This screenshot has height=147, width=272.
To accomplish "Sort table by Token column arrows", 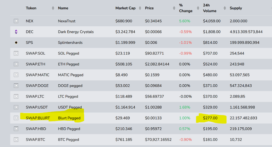I will click(x=53, y=8).
